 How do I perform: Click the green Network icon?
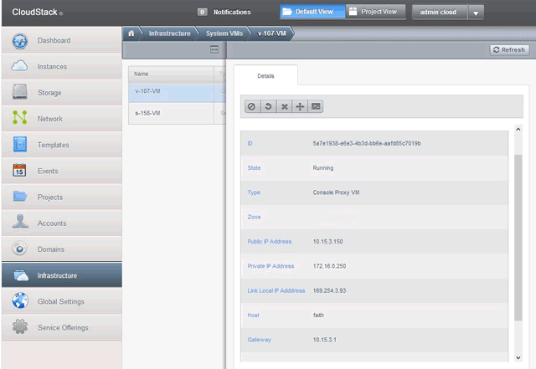coord(20,117)
